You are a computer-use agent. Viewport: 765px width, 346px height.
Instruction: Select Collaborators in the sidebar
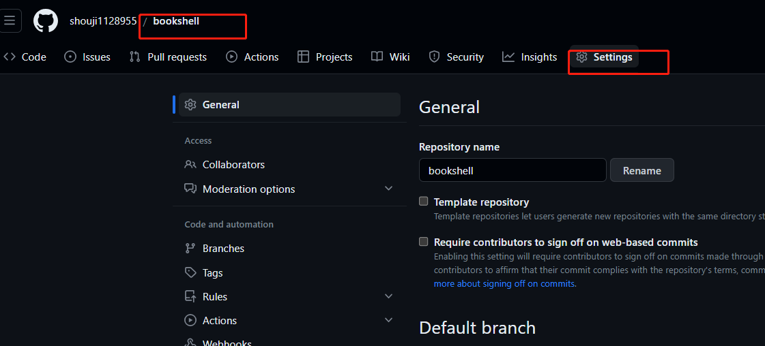(233, 165)
